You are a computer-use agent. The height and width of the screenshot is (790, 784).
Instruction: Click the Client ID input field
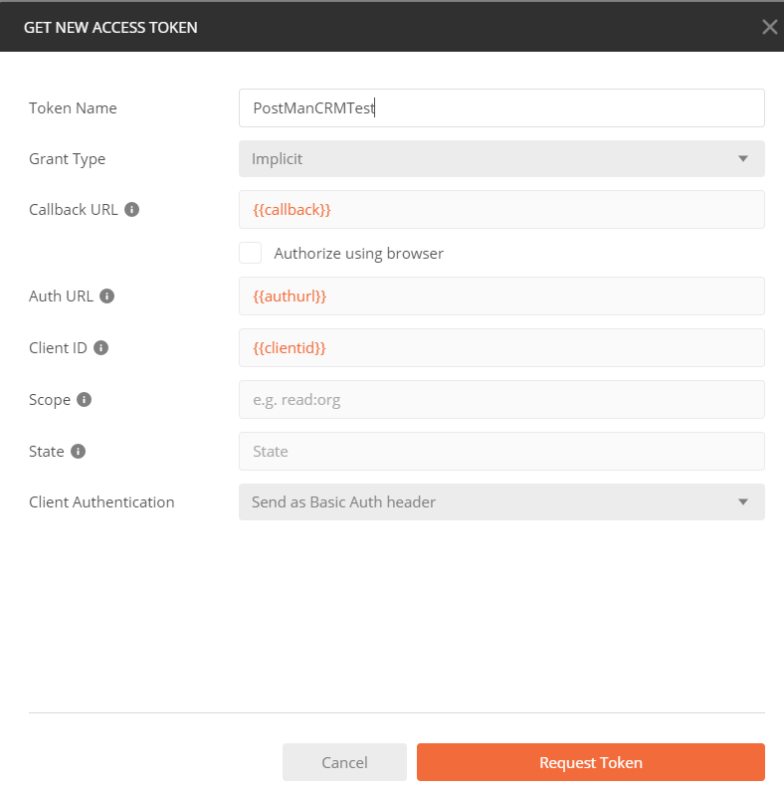[x=500, y=348]
